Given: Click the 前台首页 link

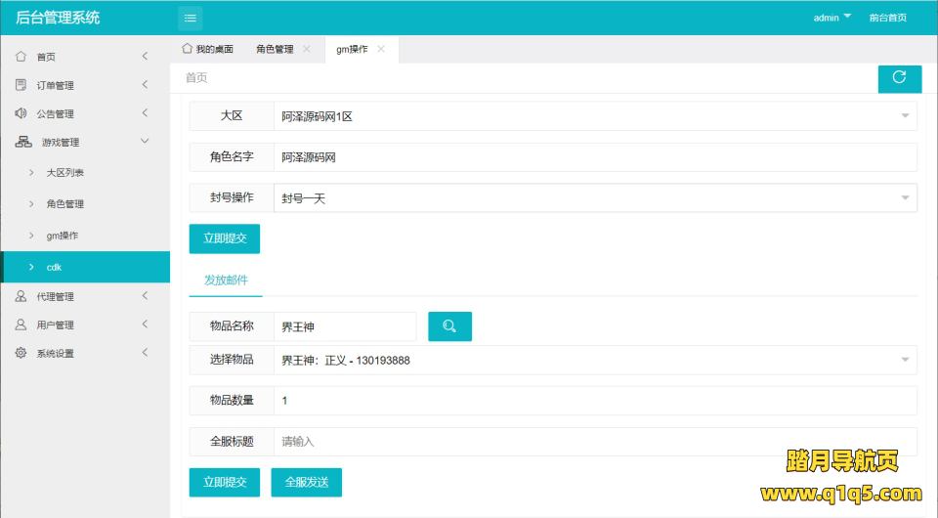Looking at the screenshot, I should coord(887,18).
